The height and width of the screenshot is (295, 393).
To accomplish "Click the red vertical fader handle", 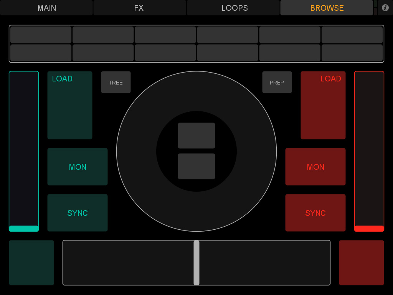I will 369,229.
